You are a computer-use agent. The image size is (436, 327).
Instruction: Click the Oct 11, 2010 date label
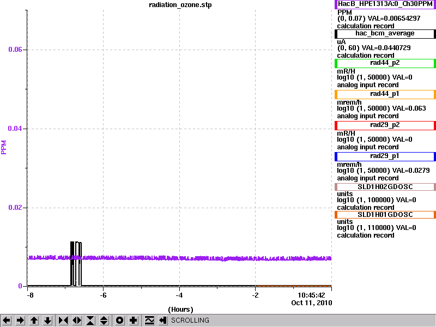pos(312,303)
